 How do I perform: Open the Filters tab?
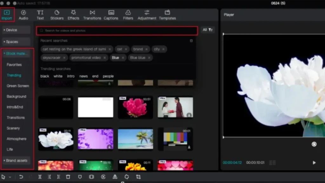click(128, 15)
